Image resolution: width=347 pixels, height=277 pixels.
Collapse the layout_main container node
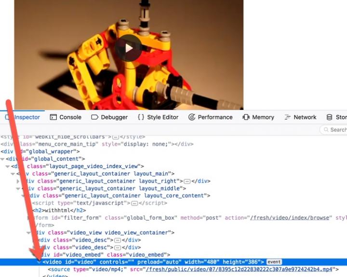[13, 174]
